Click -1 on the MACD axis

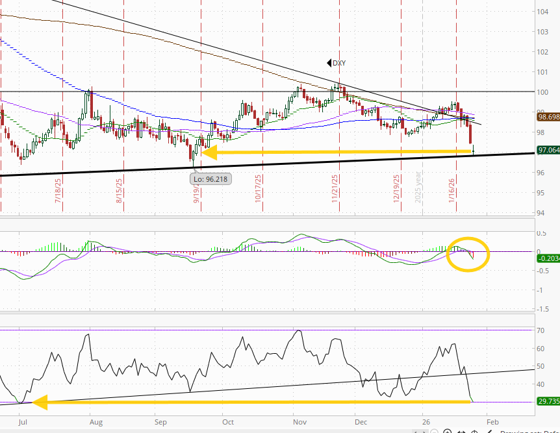(540, 290)
